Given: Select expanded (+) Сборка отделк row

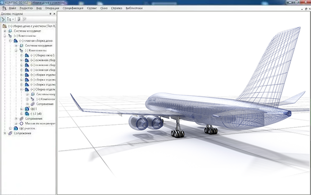Looking at the screenshot, I should point(43,89).
